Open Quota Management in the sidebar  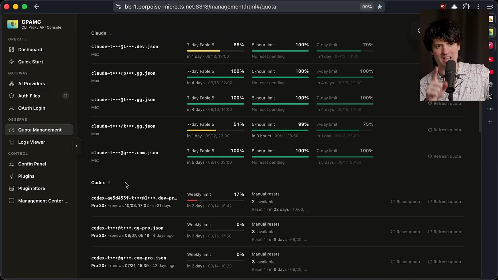click(x=39, y=130)
